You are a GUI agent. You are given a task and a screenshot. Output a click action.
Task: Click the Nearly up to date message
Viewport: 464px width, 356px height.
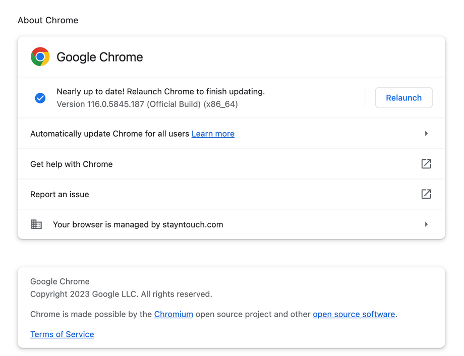pos(161,91)
